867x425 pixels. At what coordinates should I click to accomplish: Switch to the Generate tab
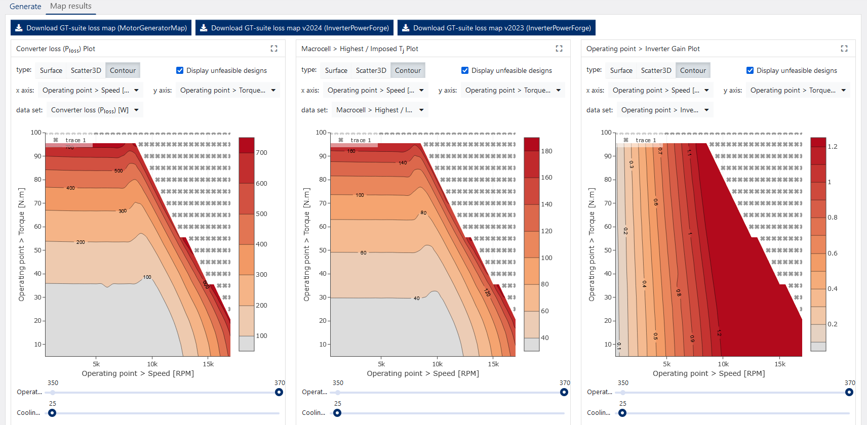[25, 7]
